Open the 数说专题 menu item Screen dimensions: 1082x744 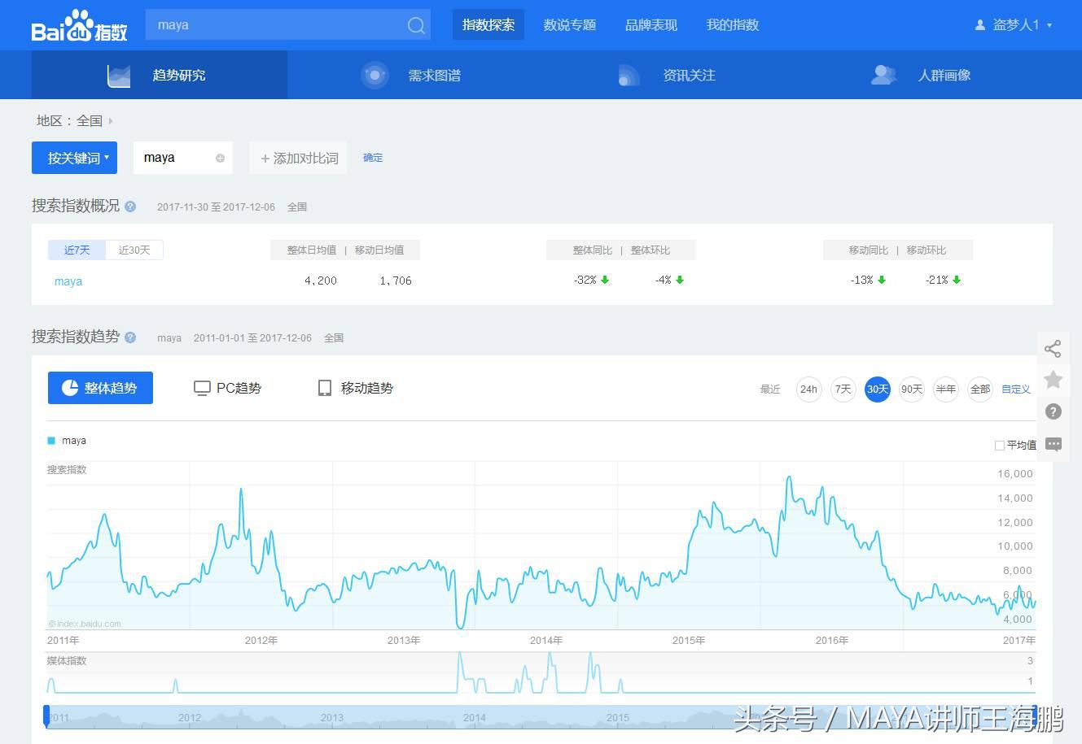coord(569,25)
